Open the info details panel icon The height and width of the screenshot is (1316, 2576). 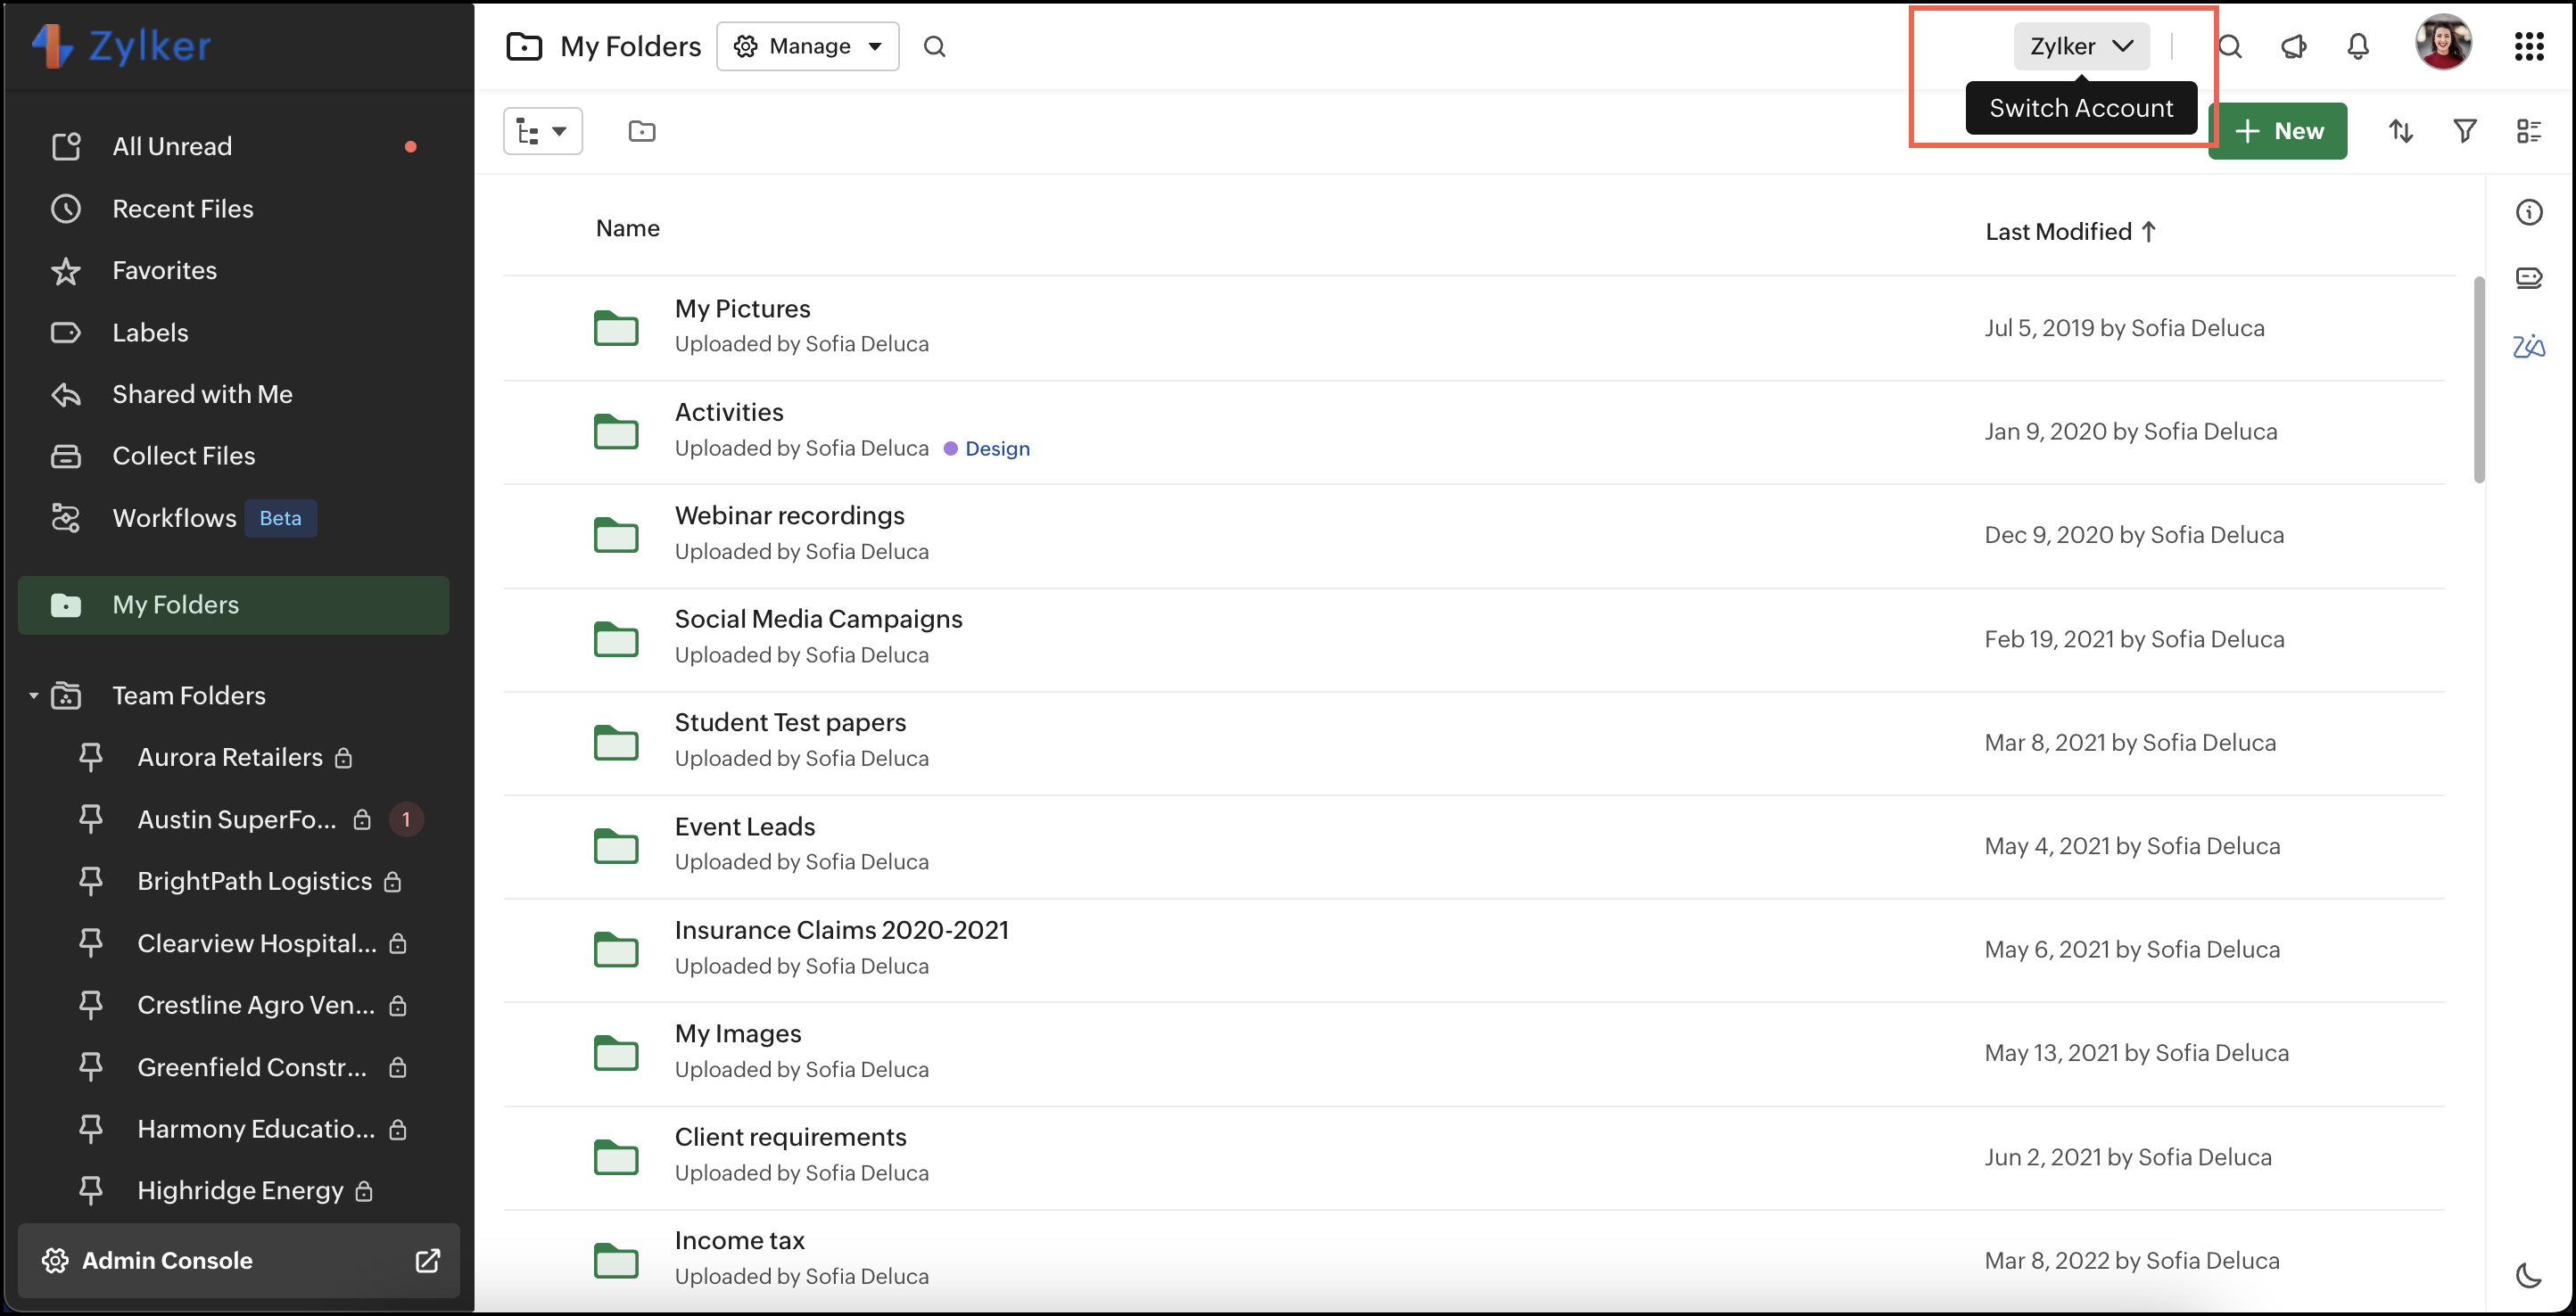pos(2528,212)
